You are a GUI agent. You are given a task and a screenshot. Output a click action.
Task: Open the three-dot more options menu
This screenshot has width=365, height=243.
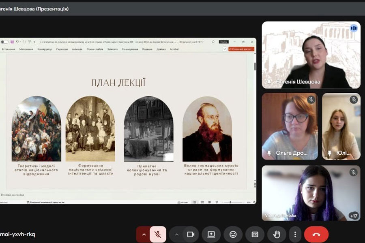coord(295,234)
